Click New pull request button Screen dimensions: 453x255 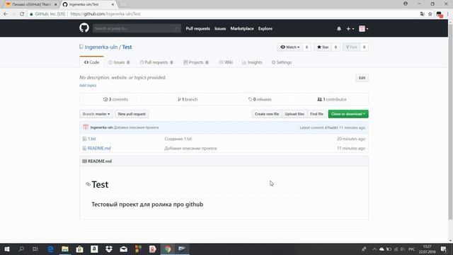pos(132,114)
